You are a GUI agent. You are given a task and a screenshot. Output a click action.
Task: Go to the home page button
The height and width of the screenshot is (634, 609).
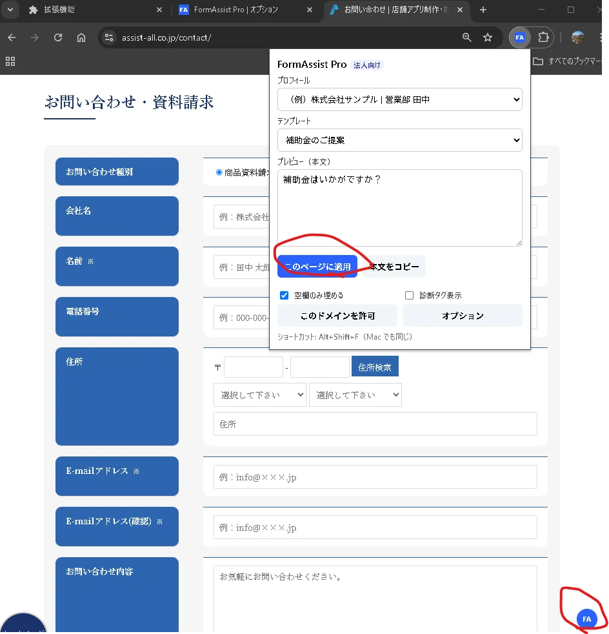click(81, 37)
